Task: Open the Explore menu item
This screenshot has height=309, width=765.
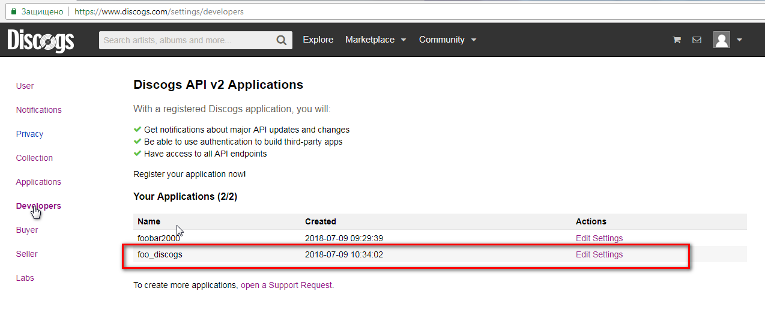Action: point(318,40)
